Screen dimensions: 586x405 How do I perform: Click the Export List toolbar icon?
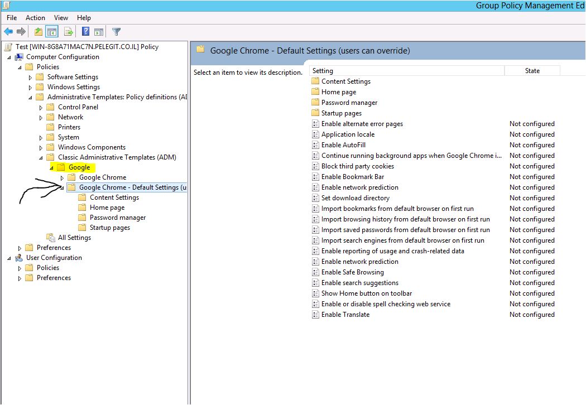[69, 32]
